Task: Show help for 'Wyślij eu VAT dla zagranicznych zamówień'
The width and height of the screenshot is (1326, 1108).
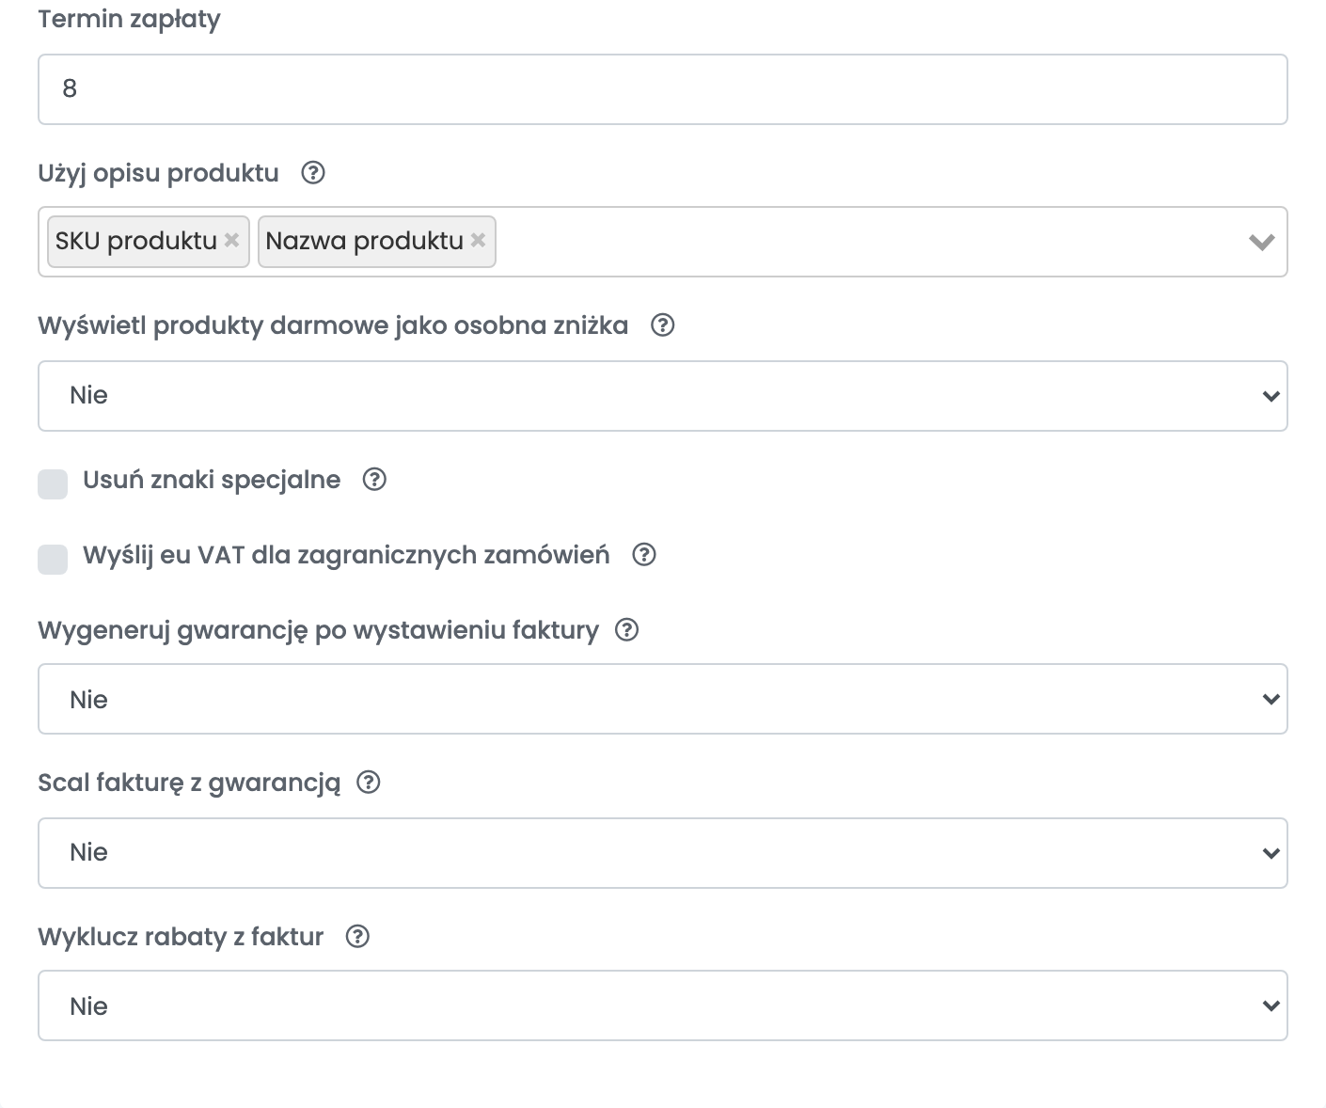Action: [644, 555]
